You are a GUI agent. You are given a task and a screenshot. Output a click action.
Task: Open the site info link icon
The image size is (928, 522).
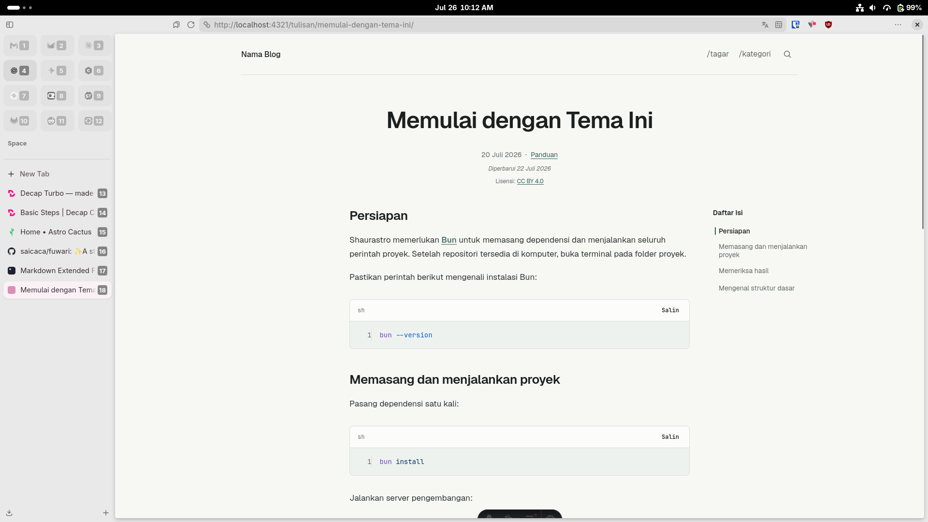(207, 25)
